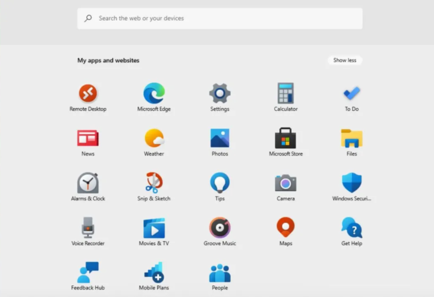This screenshot has width=434, height=297.
Task: Click the Show less button
Action: click(x=345, y=60)
